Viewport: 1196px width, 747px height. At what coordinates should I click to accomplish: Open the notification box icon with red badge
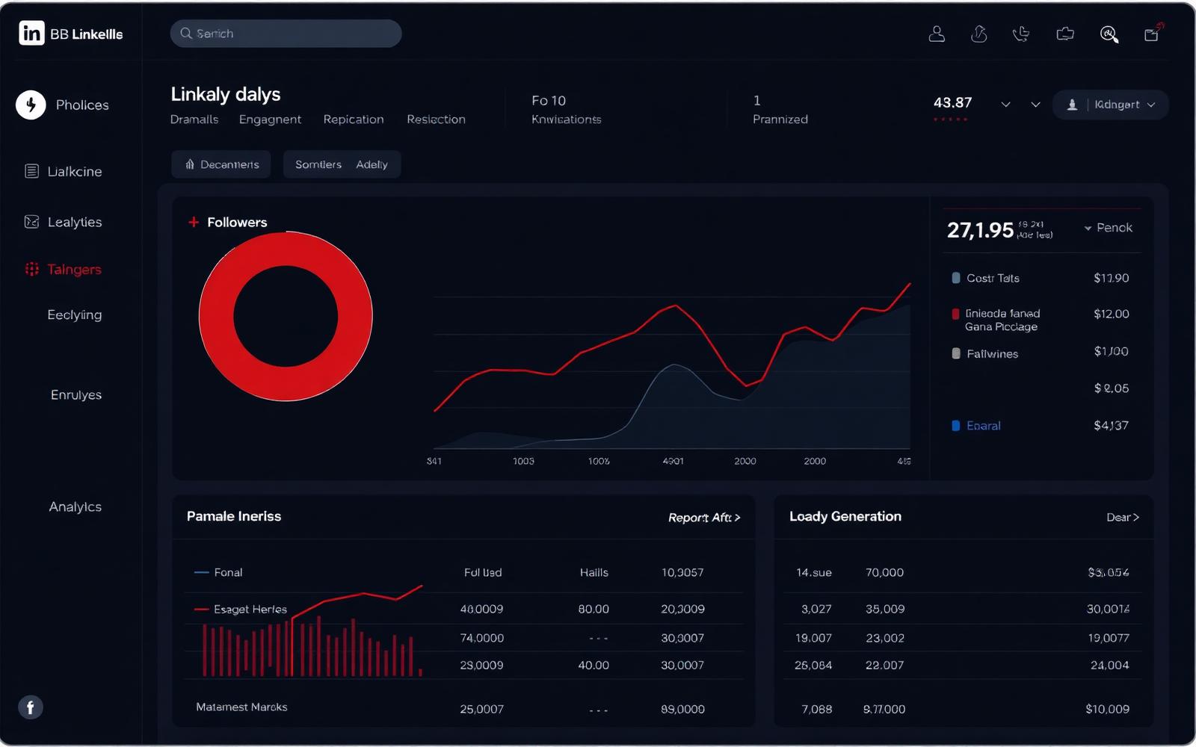(x=1153, y=32)
